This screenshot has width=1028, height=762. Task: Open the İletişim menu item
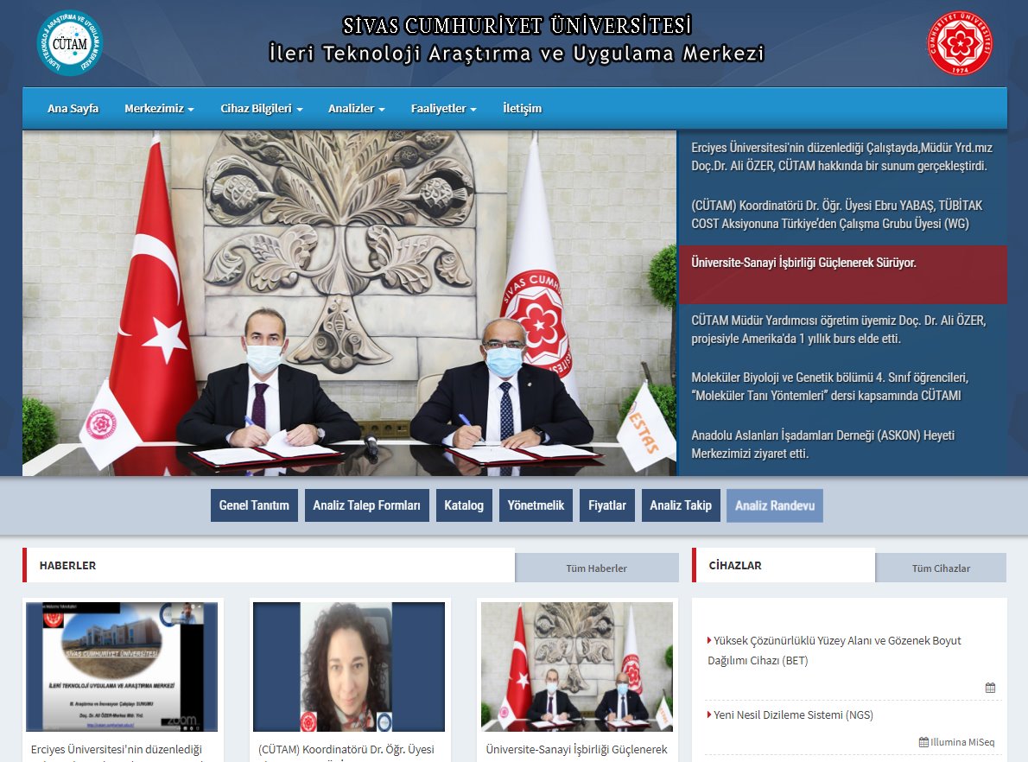click(522, 108)
